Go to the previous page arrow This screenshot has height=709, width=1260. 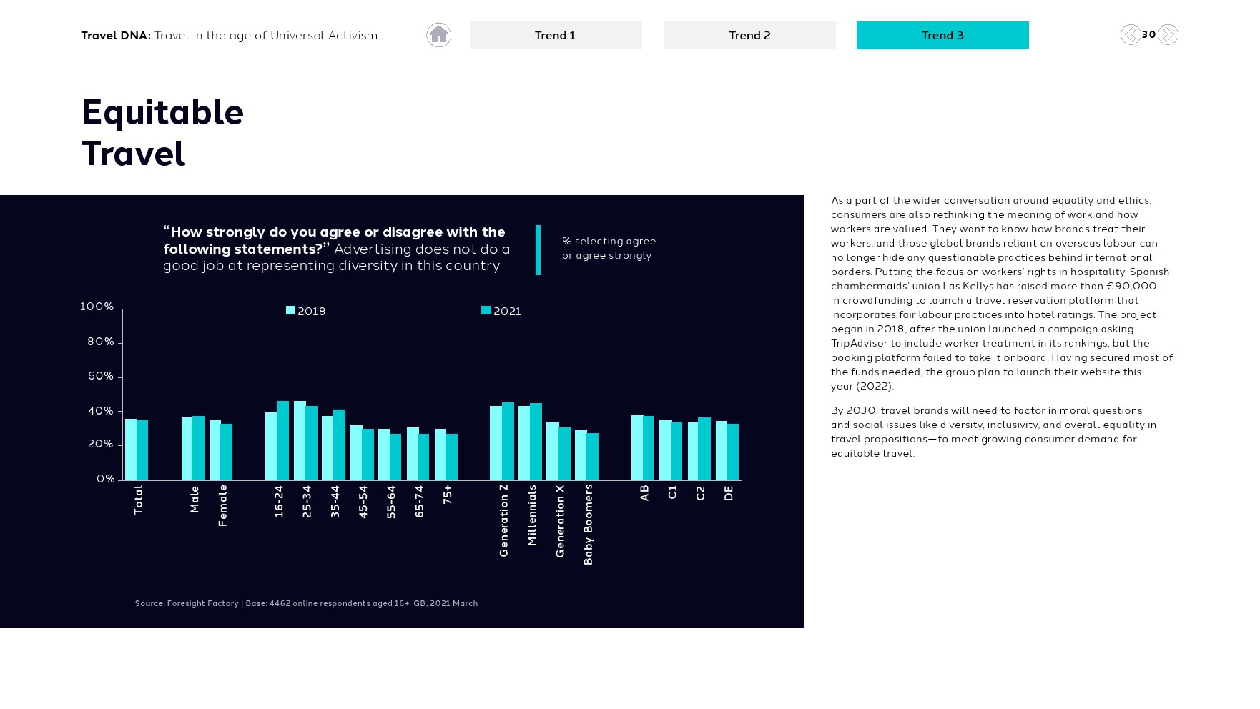pyautogui.click(x=1130, y=35)
